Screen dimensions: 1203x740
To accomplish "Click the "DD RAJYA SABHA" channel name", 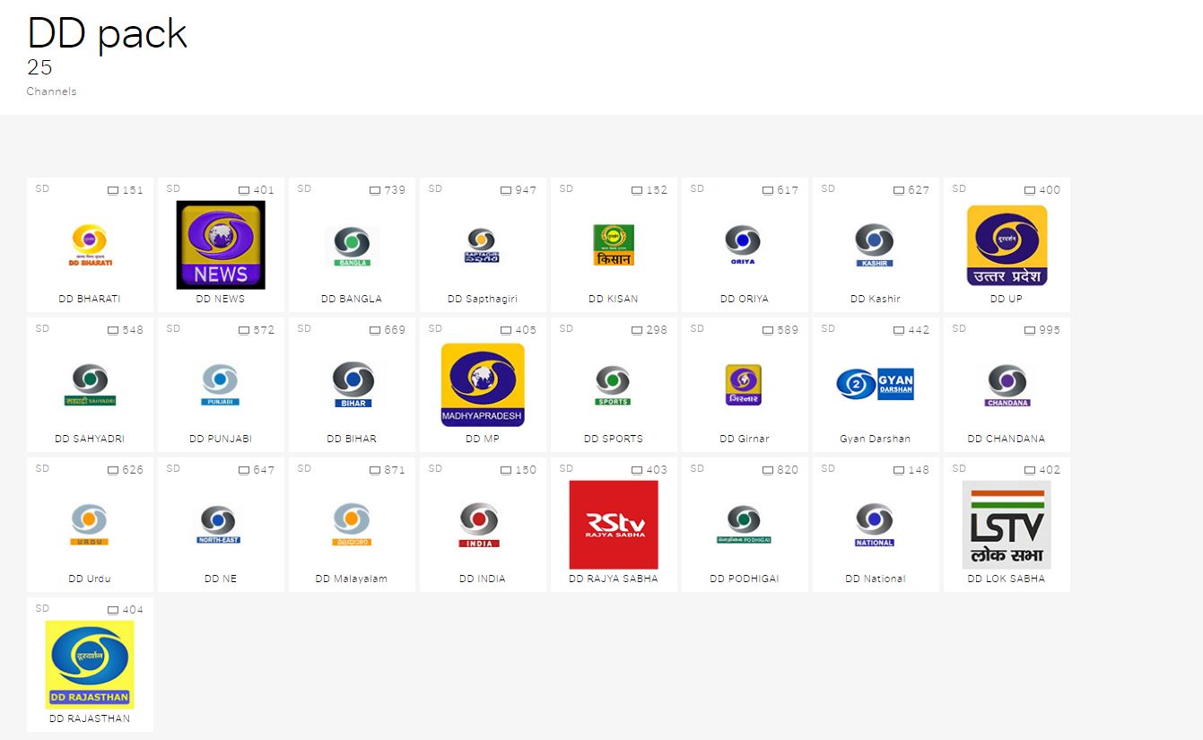I will [614, 579].
